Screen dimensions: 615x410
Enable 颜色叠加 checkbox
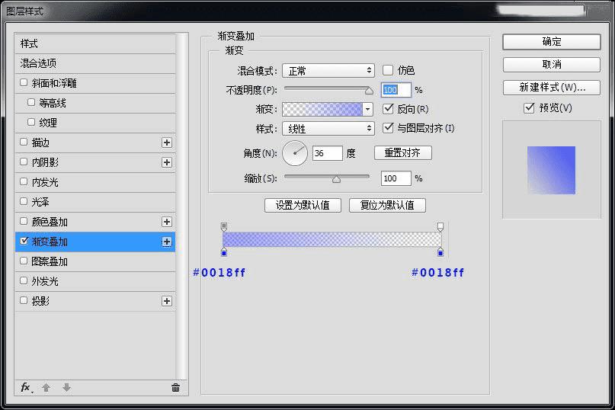point(24,221)
